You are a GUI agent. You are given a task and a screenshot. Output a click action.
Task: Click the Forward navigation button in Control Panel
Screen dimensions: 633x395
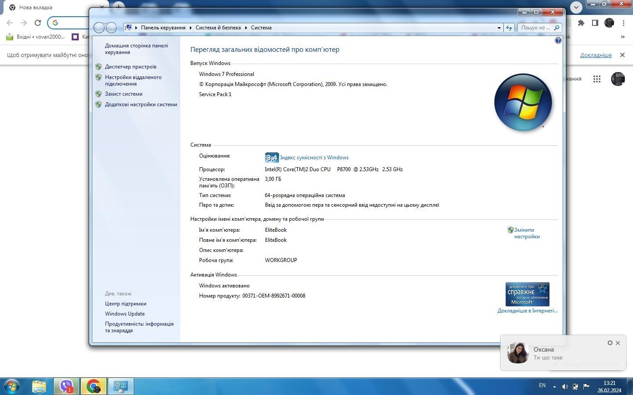point(112,28)
